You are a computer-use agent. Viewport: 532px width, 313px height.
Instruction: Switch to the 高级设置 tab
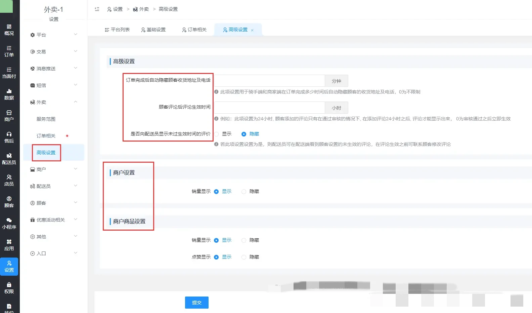(x=238, y=30)
